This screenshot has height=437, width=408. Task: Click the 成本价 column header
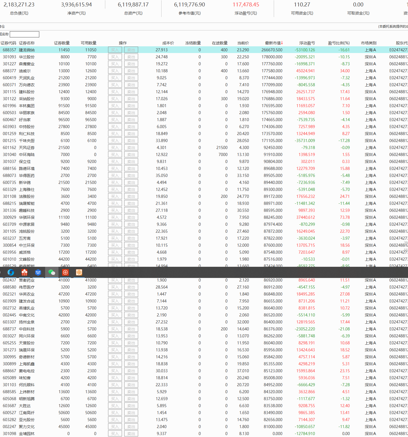point(168,43)
